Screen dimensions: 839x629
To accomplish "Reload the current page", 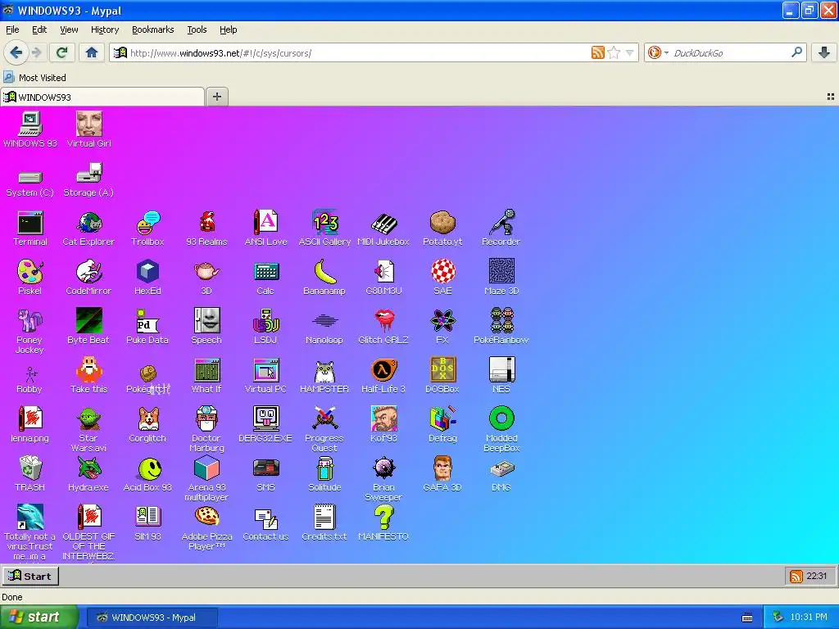I will tap(62, 52).
